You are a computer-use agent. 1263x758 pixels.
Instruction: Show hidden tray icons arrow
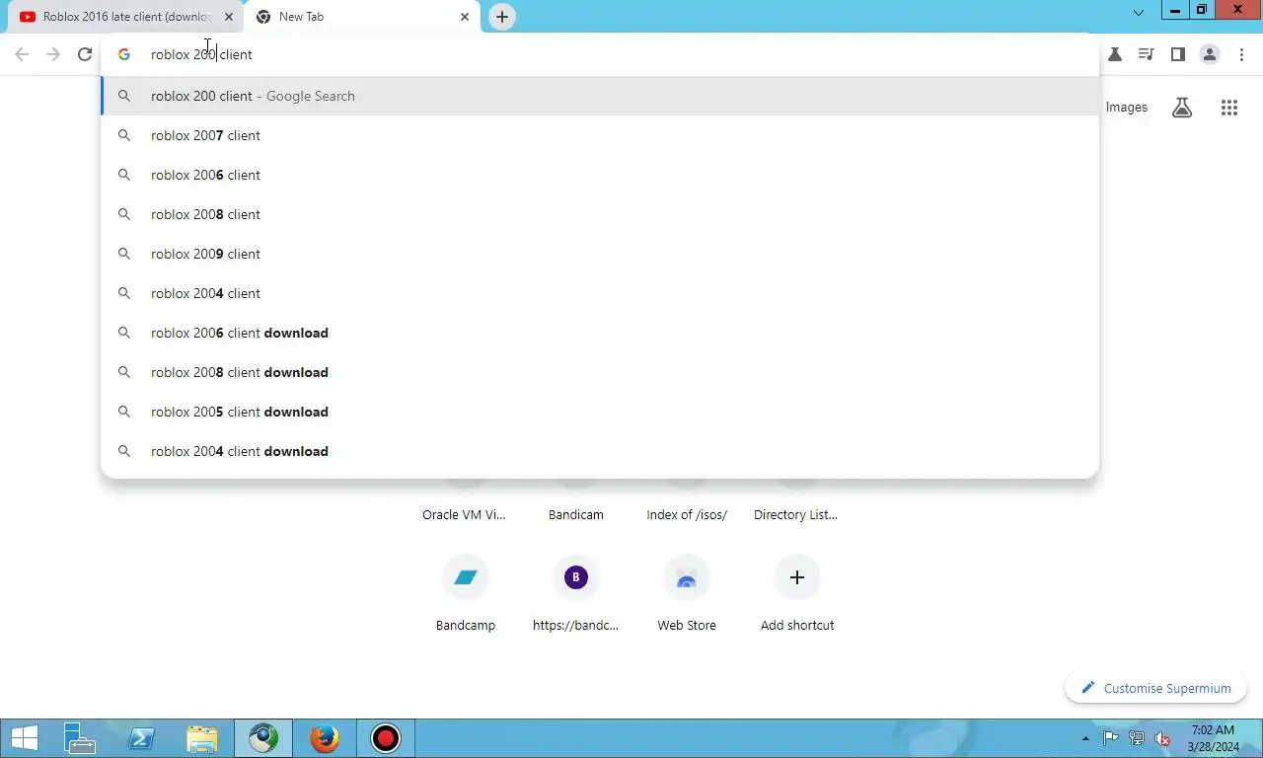1086,738
